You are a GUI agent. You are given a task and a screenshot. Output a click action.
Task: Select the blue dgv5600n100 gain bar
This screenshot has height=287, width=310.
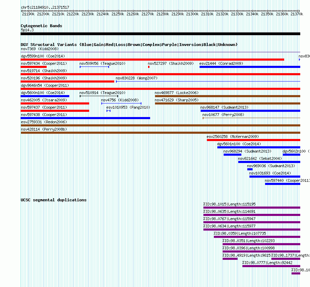pyautogui.click(x=45, y=96)
